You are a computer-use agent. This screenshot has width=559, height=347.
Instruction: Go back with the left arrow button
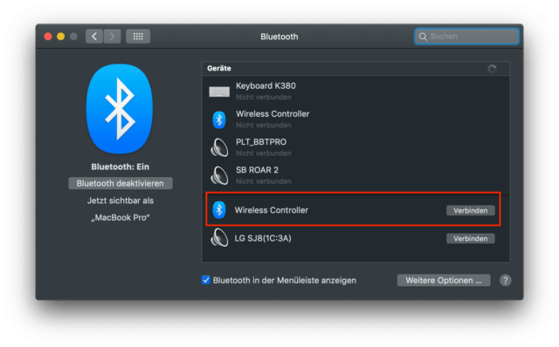click(x=94, y=37)
